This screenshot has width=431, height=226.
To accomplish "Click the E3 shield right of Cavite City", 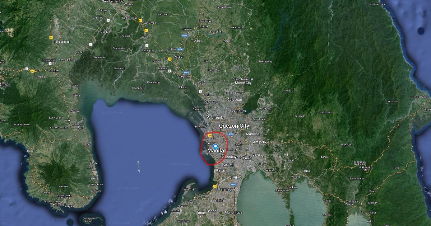I will pyautogui.click(x=215, y=187).
